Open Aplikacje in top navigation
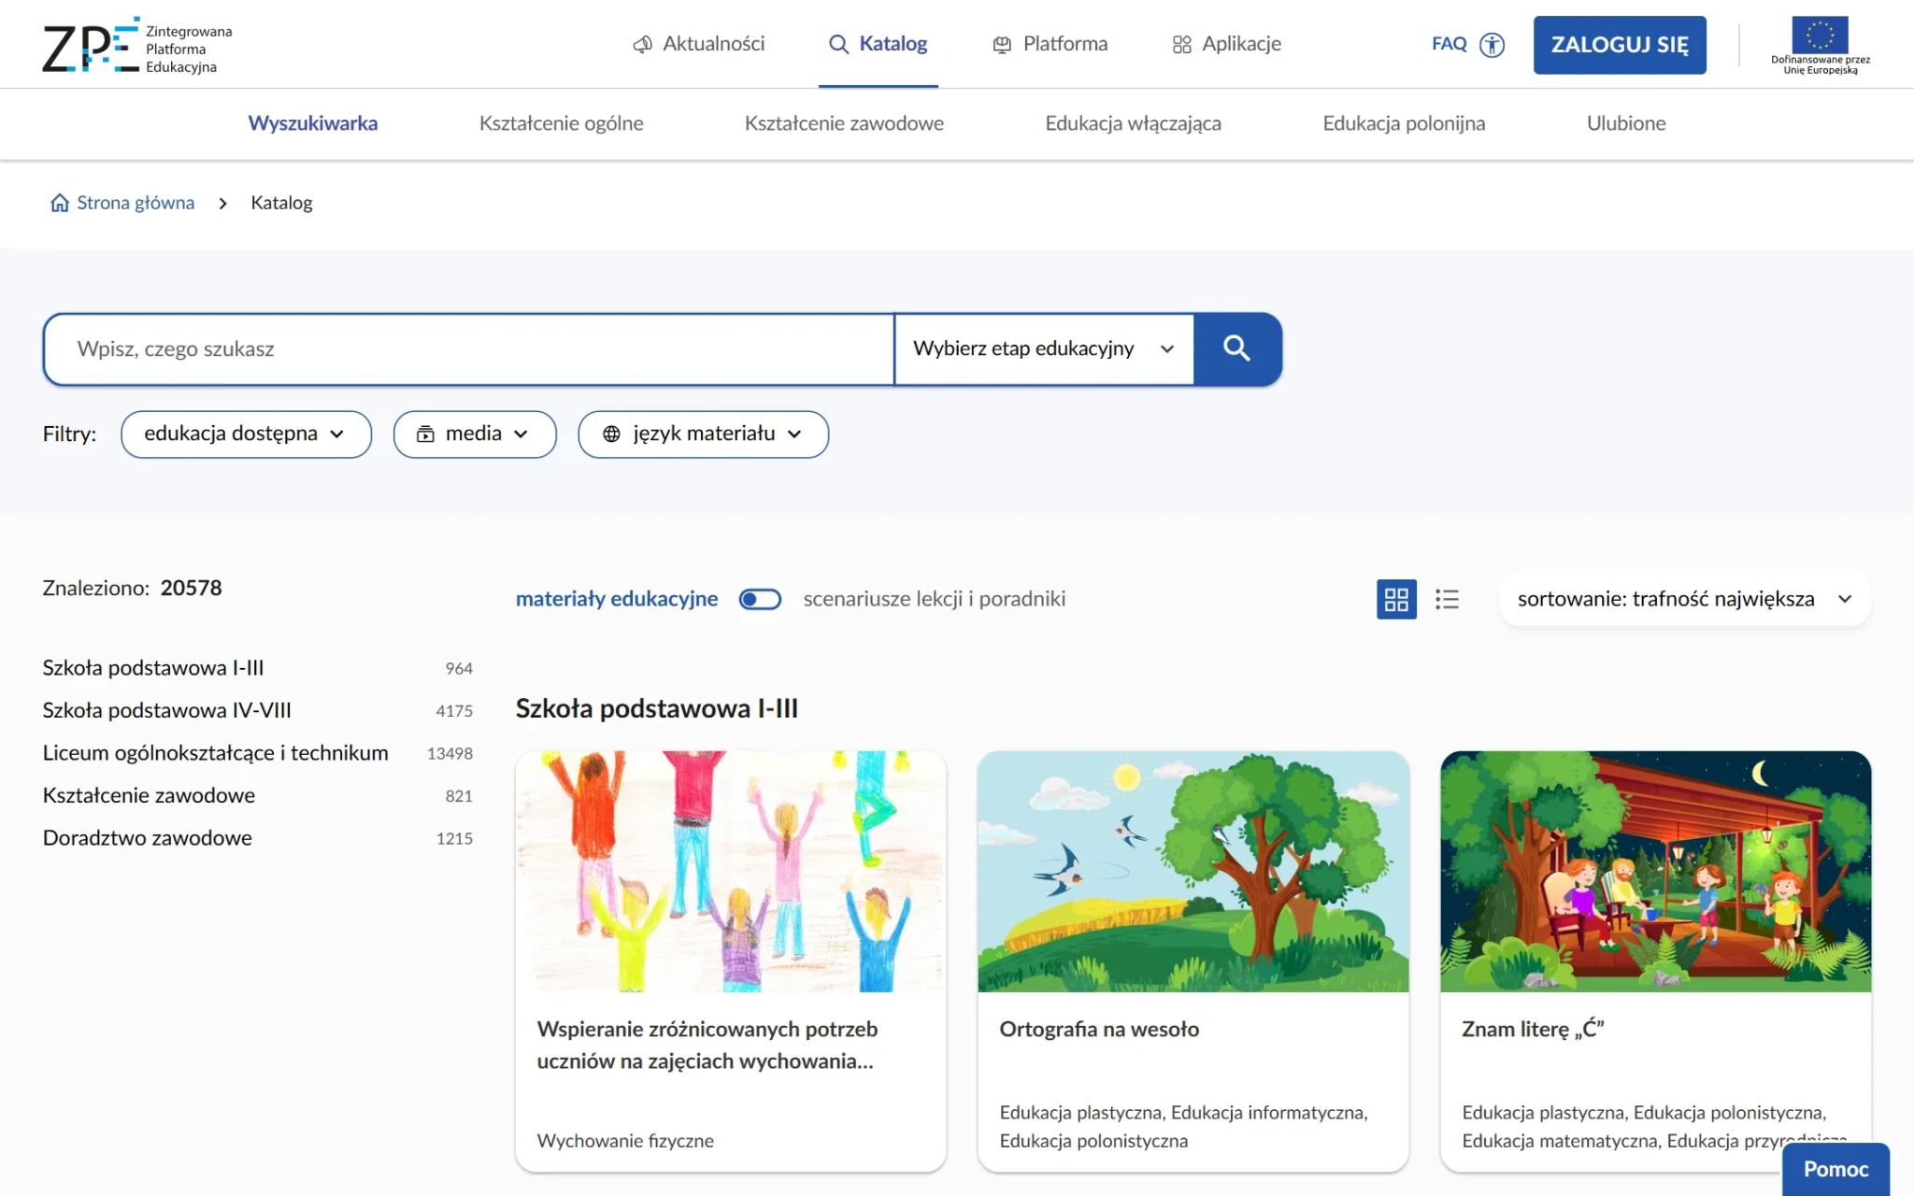This screenshot has height=1196, width=1914. tap(1226, 44)
